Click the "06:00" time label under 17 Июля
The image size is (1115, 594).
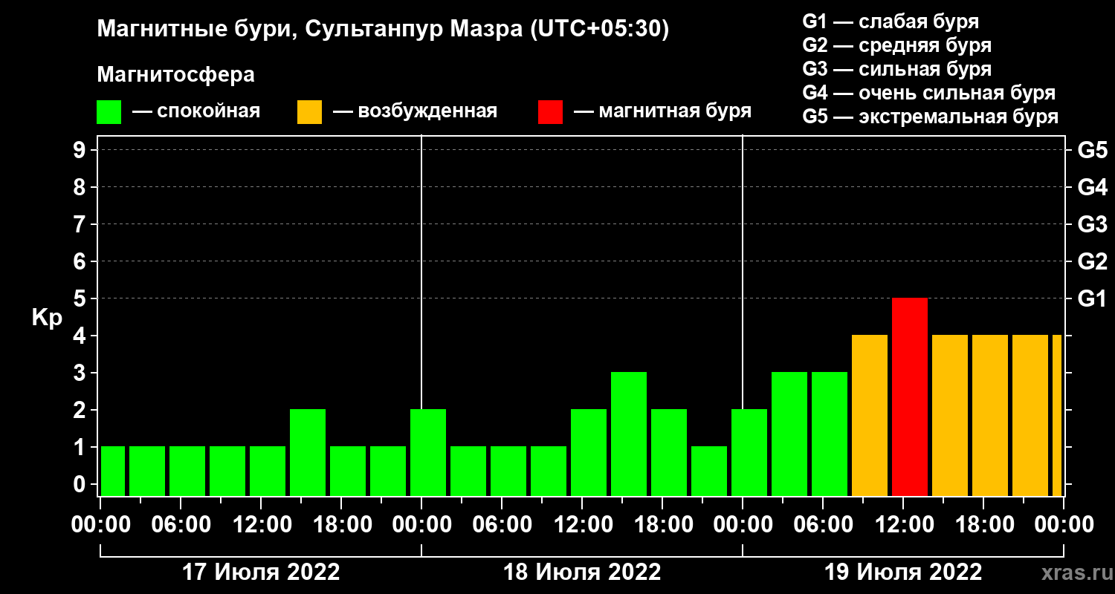(180, 525)
